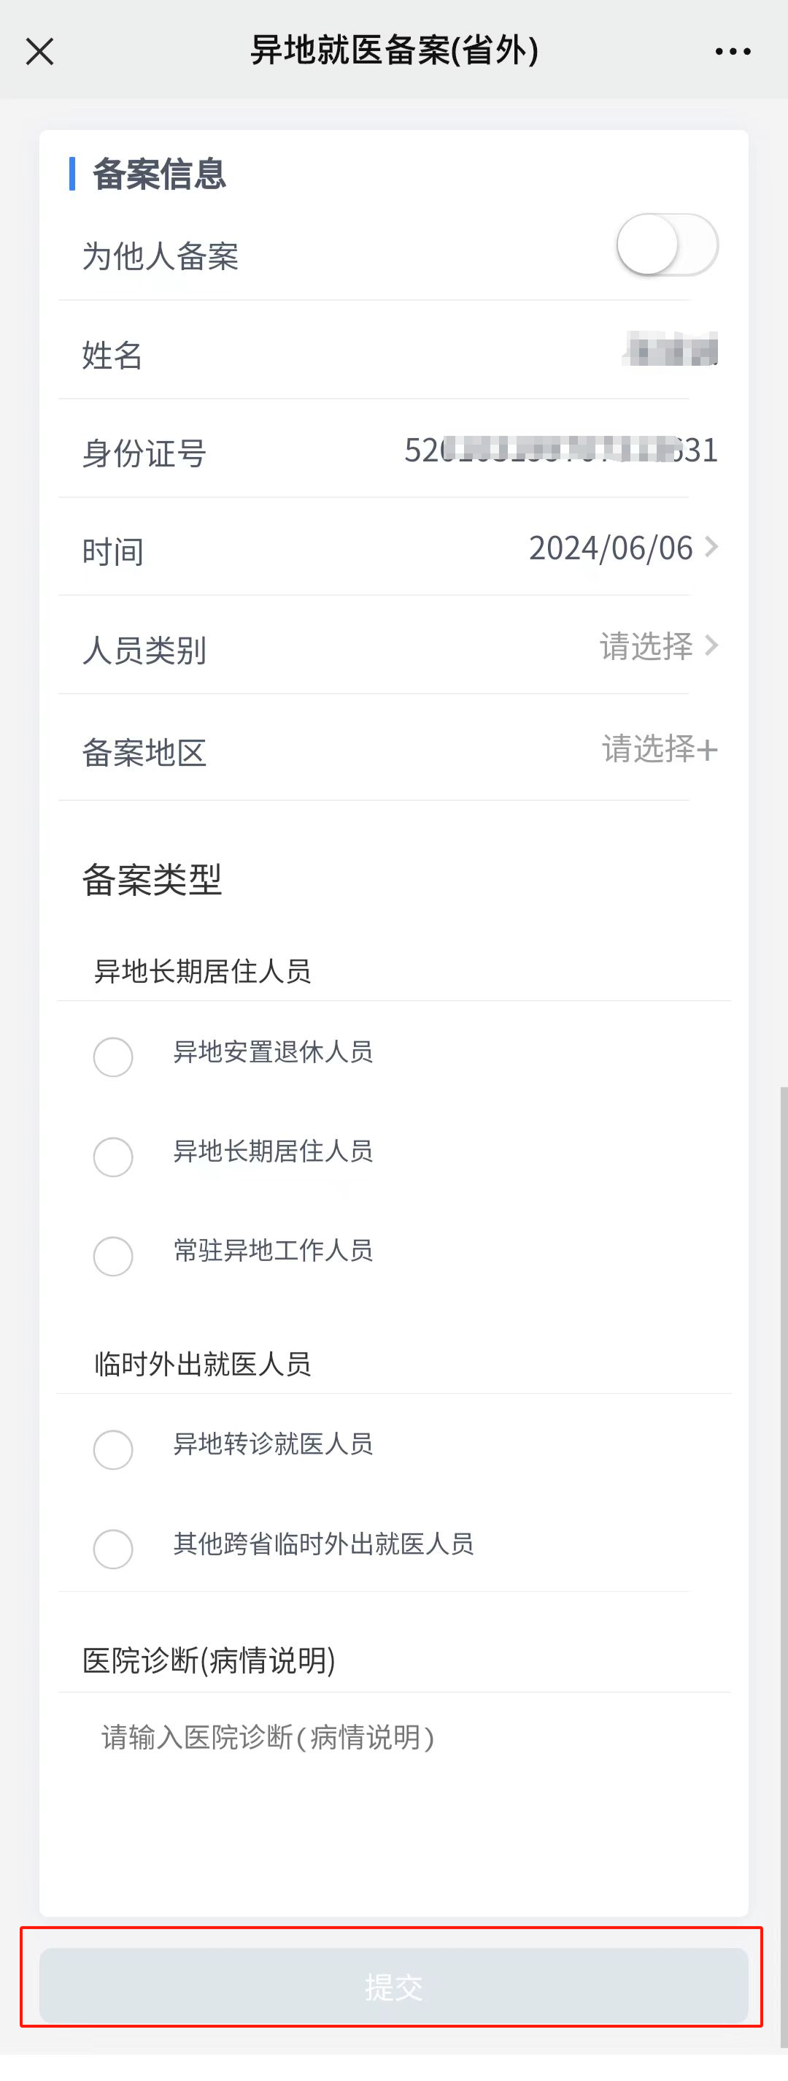The image size is (788, 2081).
Task: Toggle the 为他人备案 switch
Action: click(x=667, y=245)
